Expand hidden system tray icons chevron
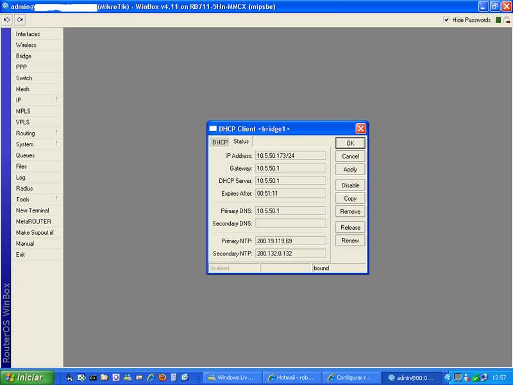 pos(448,377)
